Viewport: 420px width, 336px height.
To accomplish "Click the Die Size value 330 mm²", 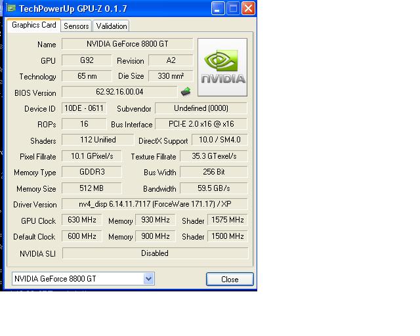I will 171,76.
